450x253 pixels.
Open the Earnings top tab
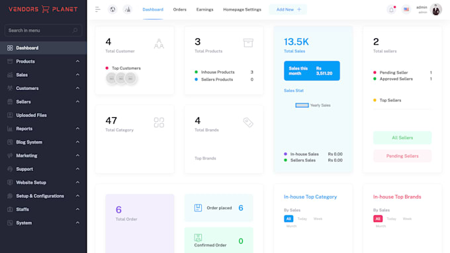pyautogui.click(x=204, y=9)
